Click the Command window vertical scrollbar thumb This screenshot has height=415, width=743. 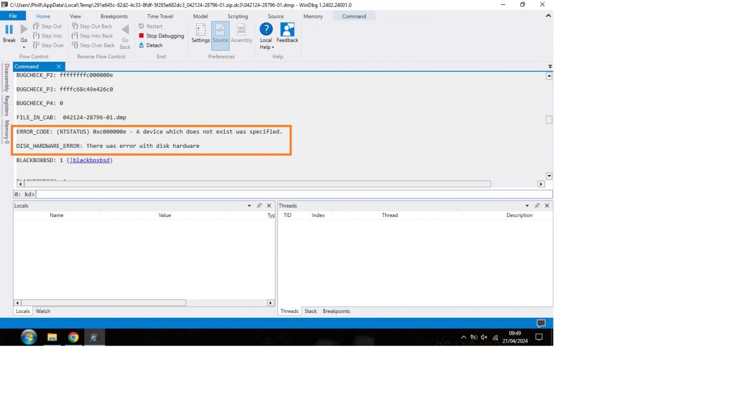pyautogui.click(x=549, y=120)
